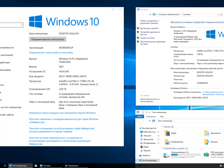Click the Settings search box magnifier icon
This screenshot has height=168, width=224.
tap(21, 25)
